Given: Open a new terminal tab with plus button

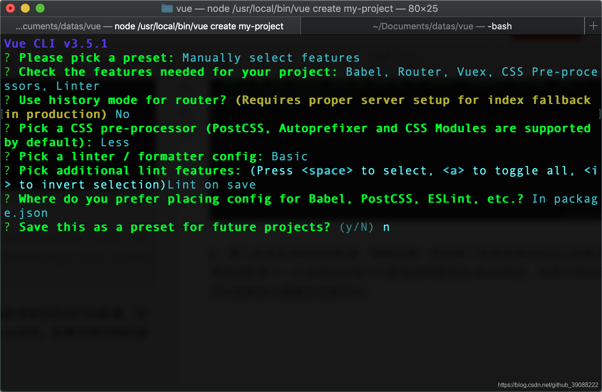Looking at the screenshot, I should pyautogui.click(x=593, y=26).
